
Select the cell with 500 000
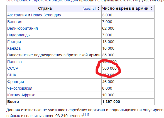pyautogui.click(x=128, y=69)
